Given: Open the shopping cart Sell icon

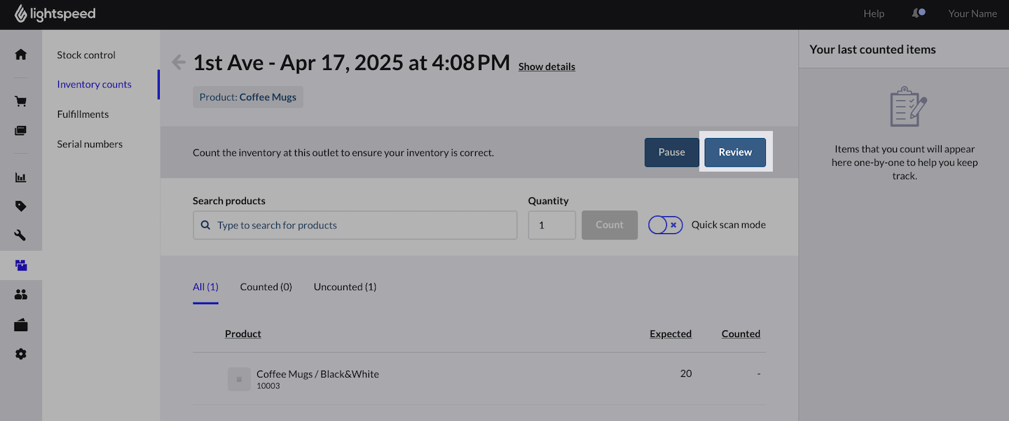Looking at the screenshot, I should [x=21, y=102].
